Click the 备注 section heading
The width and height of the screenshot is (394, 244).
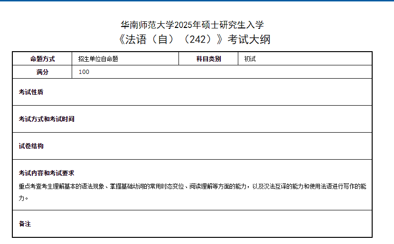click(x=25, y=224)
